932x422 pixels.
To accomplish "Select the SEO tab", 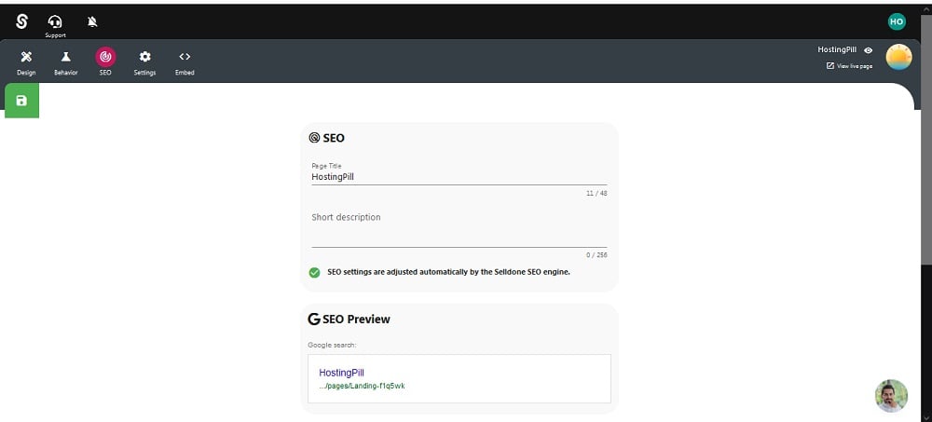I will coord(105,62).
